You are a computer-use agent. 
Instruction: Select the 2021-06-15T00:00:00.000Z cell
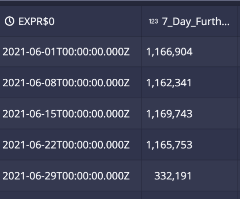click(x=70, y=114)
